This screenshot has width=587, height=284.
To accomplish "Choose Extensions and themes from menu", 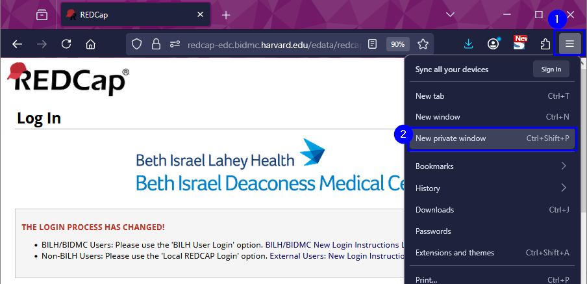I will pos(492,252).
